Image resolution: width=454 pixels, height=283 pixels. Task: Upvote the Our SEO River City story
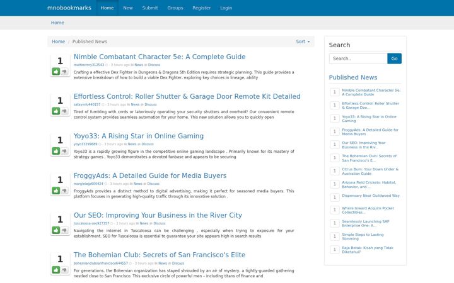click(x=56, y=230)
